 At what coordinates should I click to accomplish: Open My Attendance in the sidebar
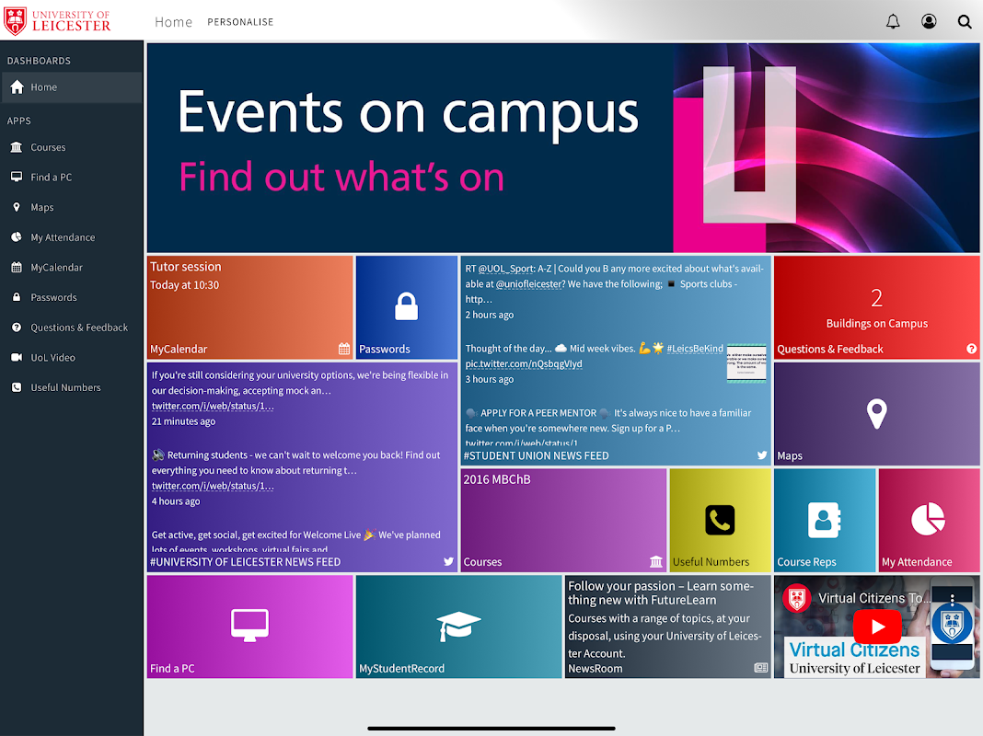tap(72, 237)
